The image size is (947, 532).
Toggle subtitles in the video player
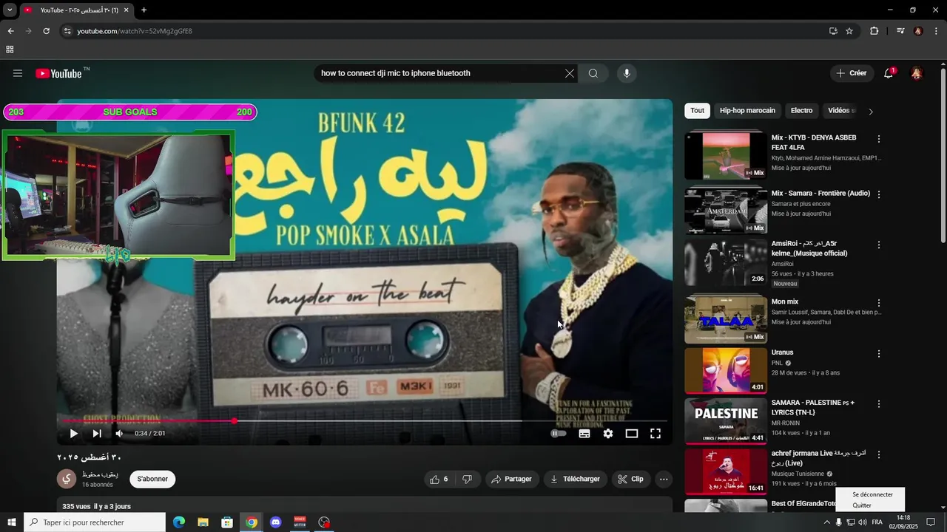584,434
